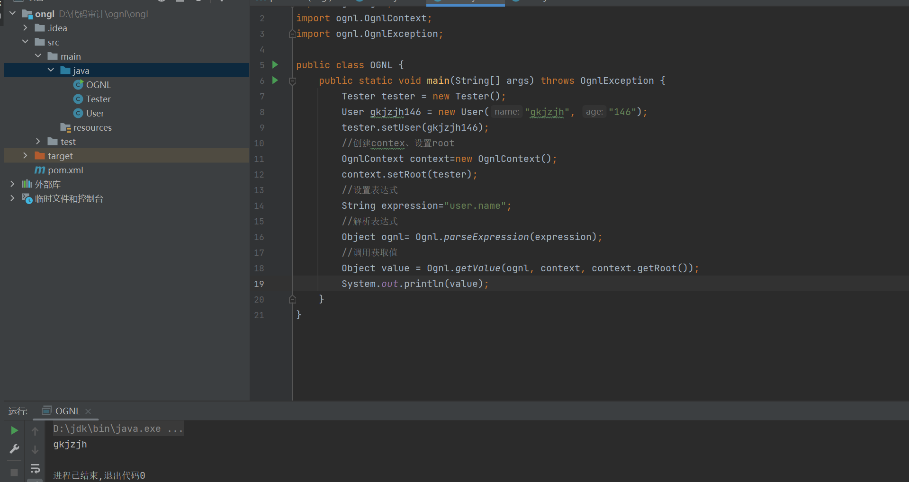Click the "user.name" string on line 14
Screen dimensions: 909x482
475,205
